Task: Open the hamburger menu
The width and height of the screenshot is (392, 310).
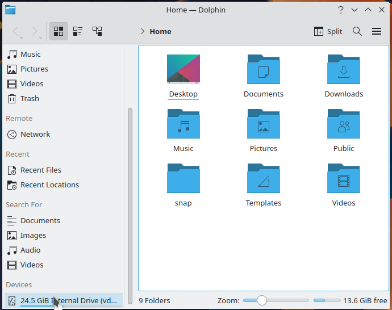Action: pos(376,31)
